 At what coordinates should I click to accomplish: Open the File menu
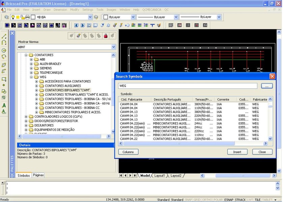pos(9,10)
